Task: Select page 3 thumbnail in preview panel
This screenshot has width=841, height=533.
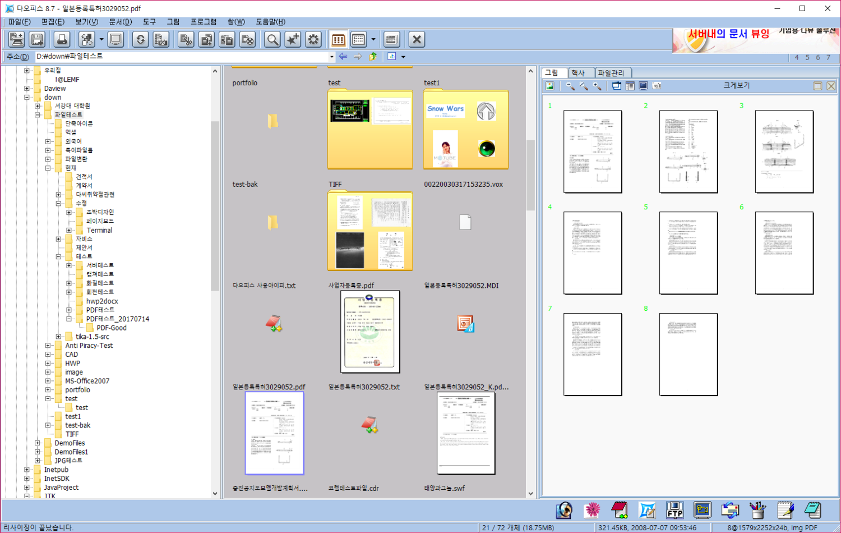Action: click(x=784, y=151)
